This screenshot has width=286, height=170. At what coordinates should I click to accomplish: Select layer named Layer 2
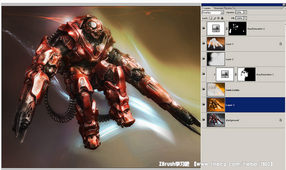pyautogui.click(x=230, y=59)
